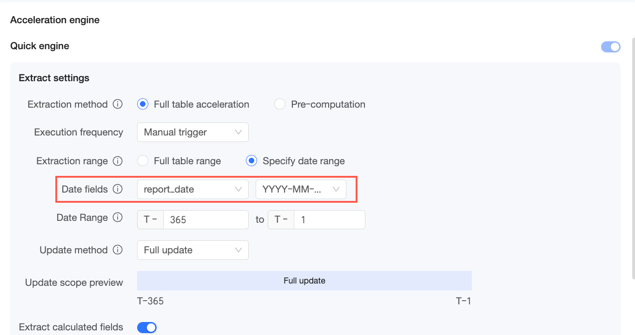Open the report_date field dropdown
Image resolution: width=635 pixels, height=335 pixels.
(x=192, y=189)
